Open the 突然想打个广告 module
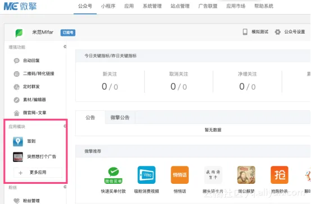 (x=42, y=157)
